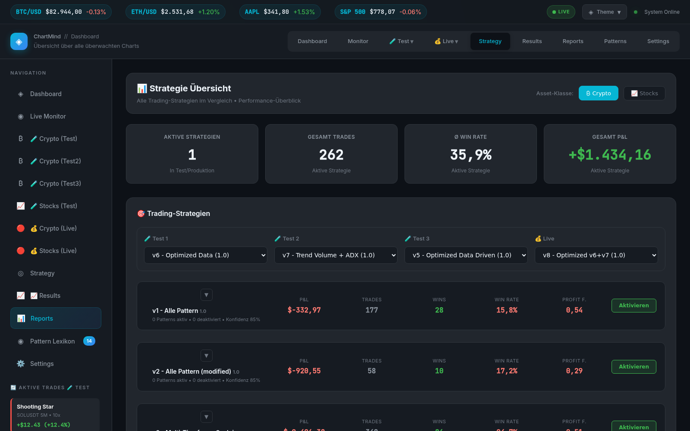Open the Live strategy dropdown
This screenshot has height=431, width=690.
596,255
